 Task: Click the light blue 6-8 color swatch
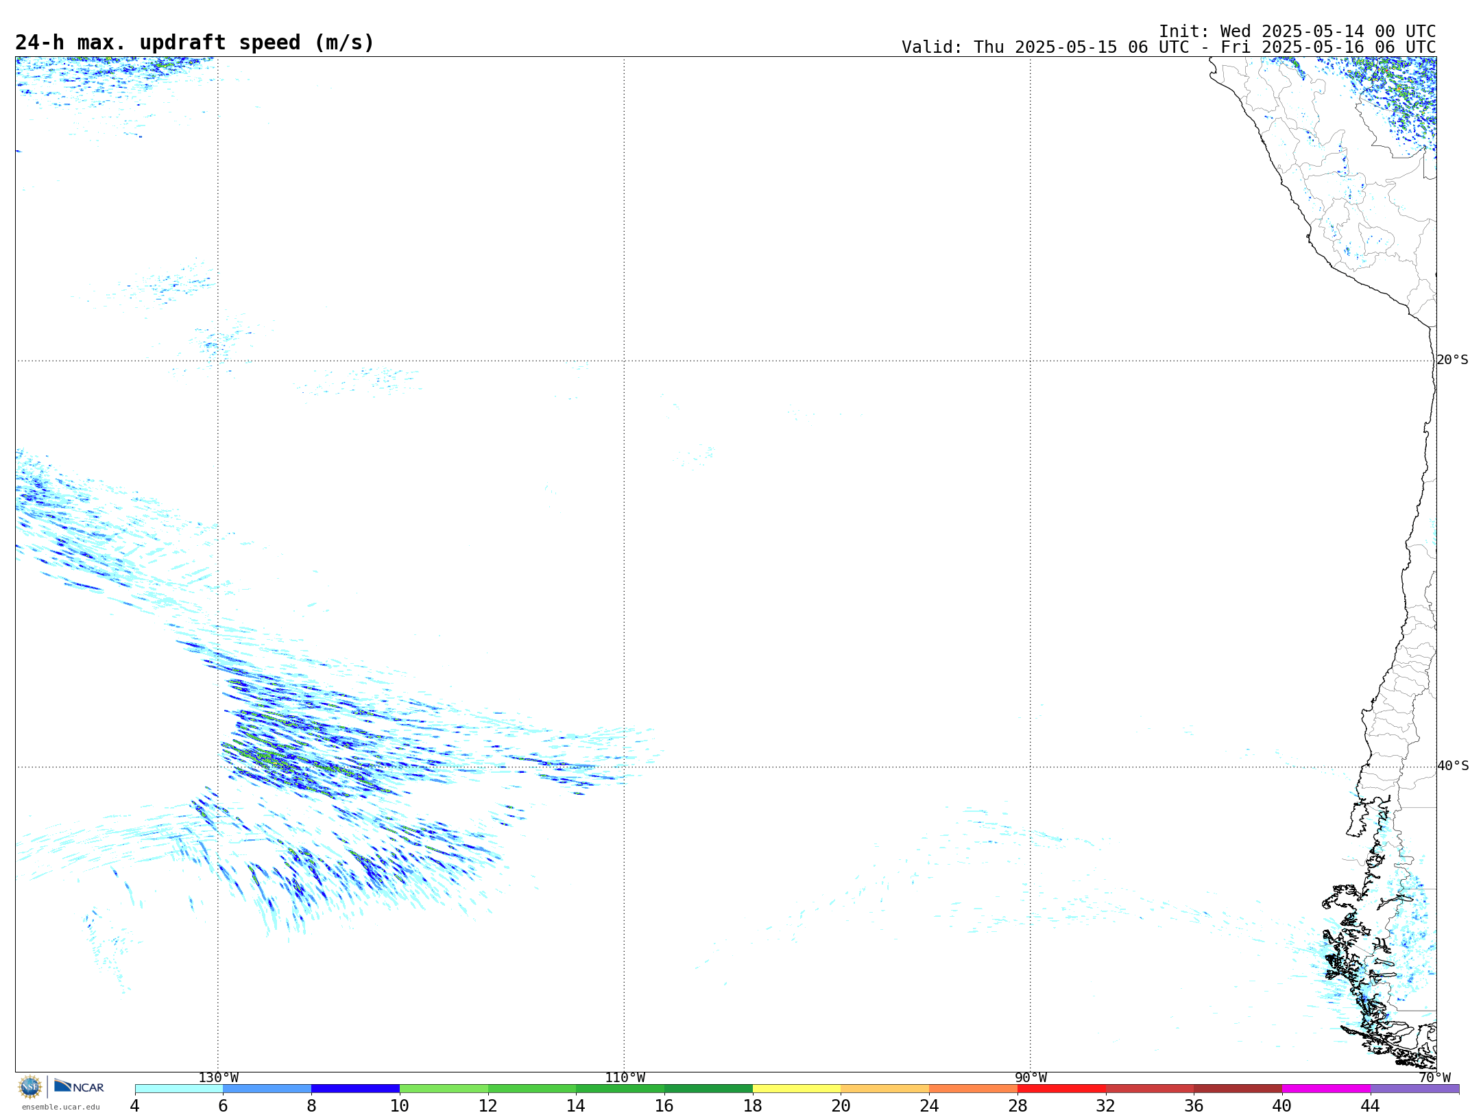coord(267,1089)
